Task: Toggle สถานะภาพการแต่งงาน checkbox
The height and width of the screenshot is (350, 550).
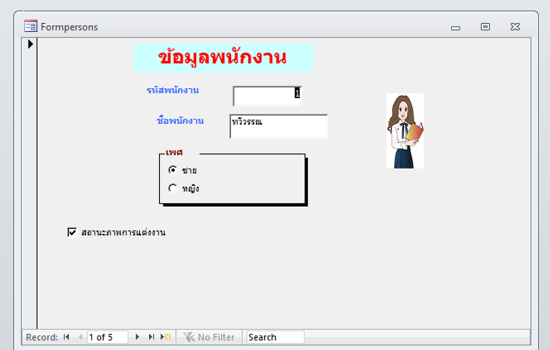Action: click(73, 232)
